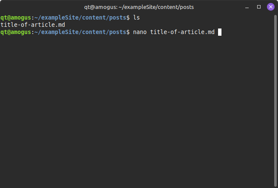Select the "title-of-article.md" ls output line

[33, 25]
